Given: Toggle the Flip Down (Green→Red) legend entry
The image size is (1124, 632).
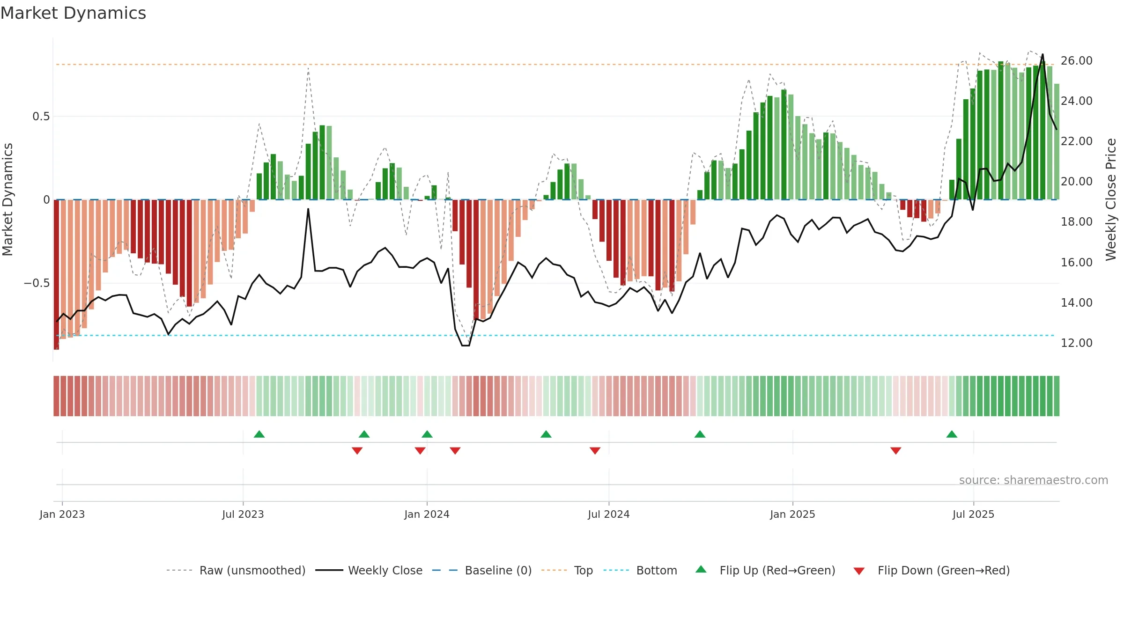Looking at the screenshot, I should click(931, 570).
